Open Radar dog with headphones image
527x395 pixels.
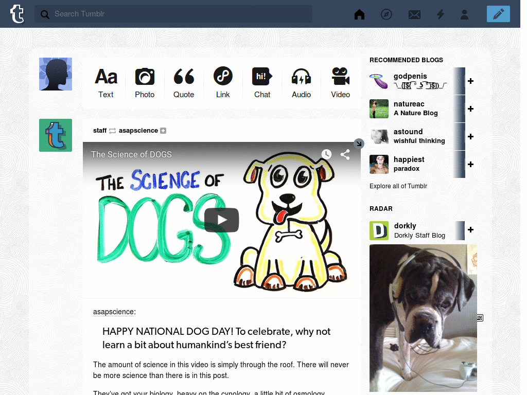pos(423,318)
